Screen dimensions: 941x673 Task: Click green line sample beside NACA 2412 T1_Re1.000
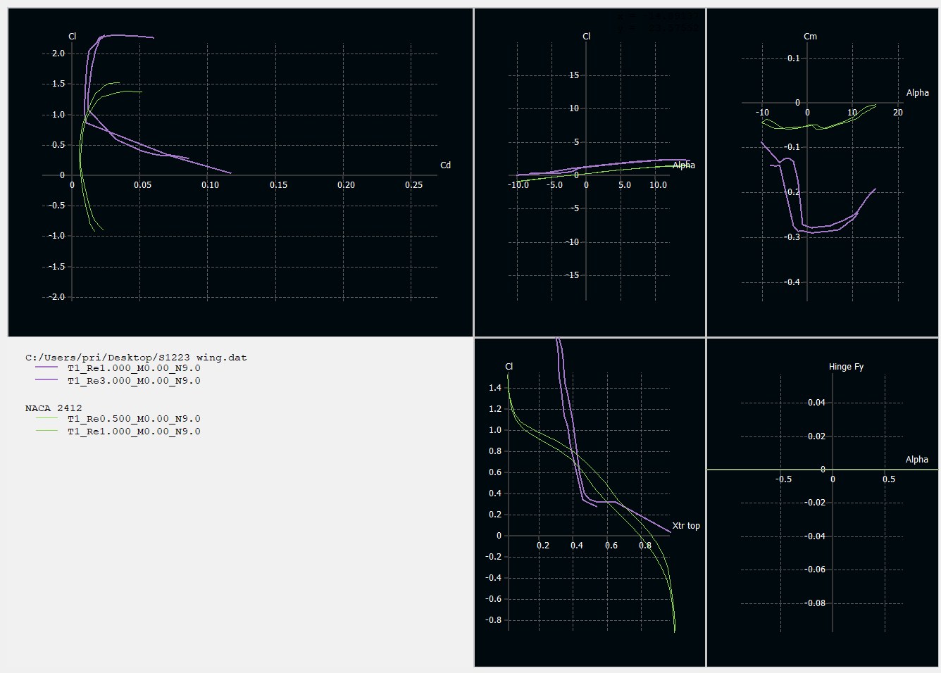click(46, 431)
